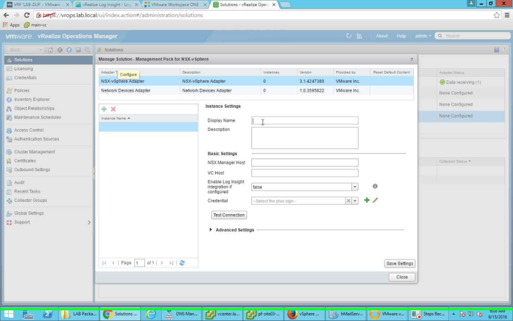
Task: Open Inventory Explorer in sidebar
Action: [x=32, y=99]
